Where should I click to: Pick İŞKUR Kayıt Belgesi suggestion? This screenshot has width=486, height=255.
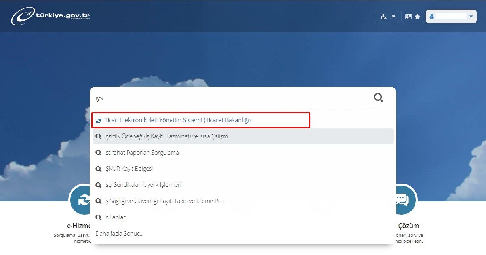click(x=243, y=169)
